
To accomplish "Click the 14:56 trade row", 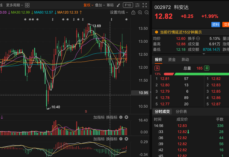I will [x=190, y=126].
